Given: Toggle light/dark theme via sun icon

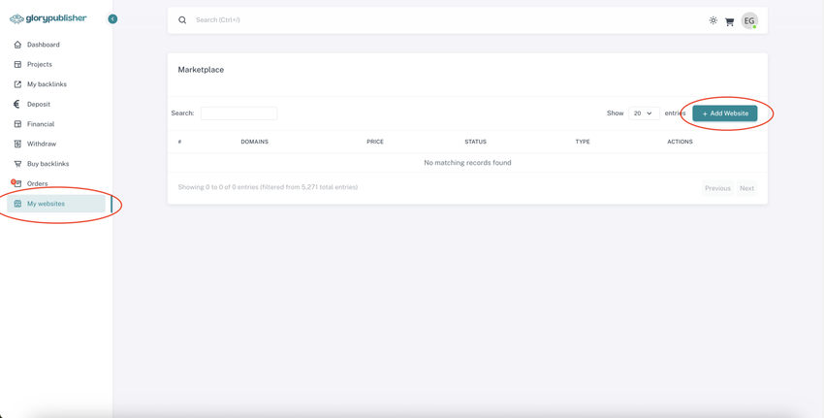Looking at the screenshot, I should coord(713,20).
